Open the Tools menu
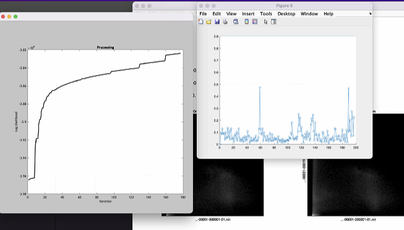Screen dimensions: 404x230 click(x=266, y=14)
